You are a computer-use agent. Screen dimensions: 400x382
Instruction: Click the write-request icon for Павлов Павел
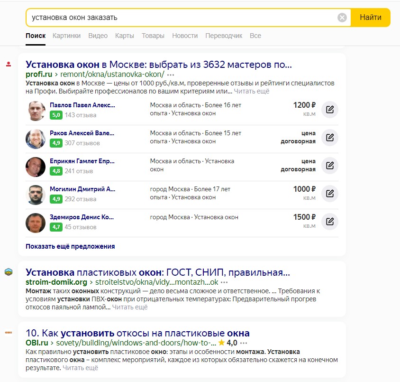tap(329, 110)
